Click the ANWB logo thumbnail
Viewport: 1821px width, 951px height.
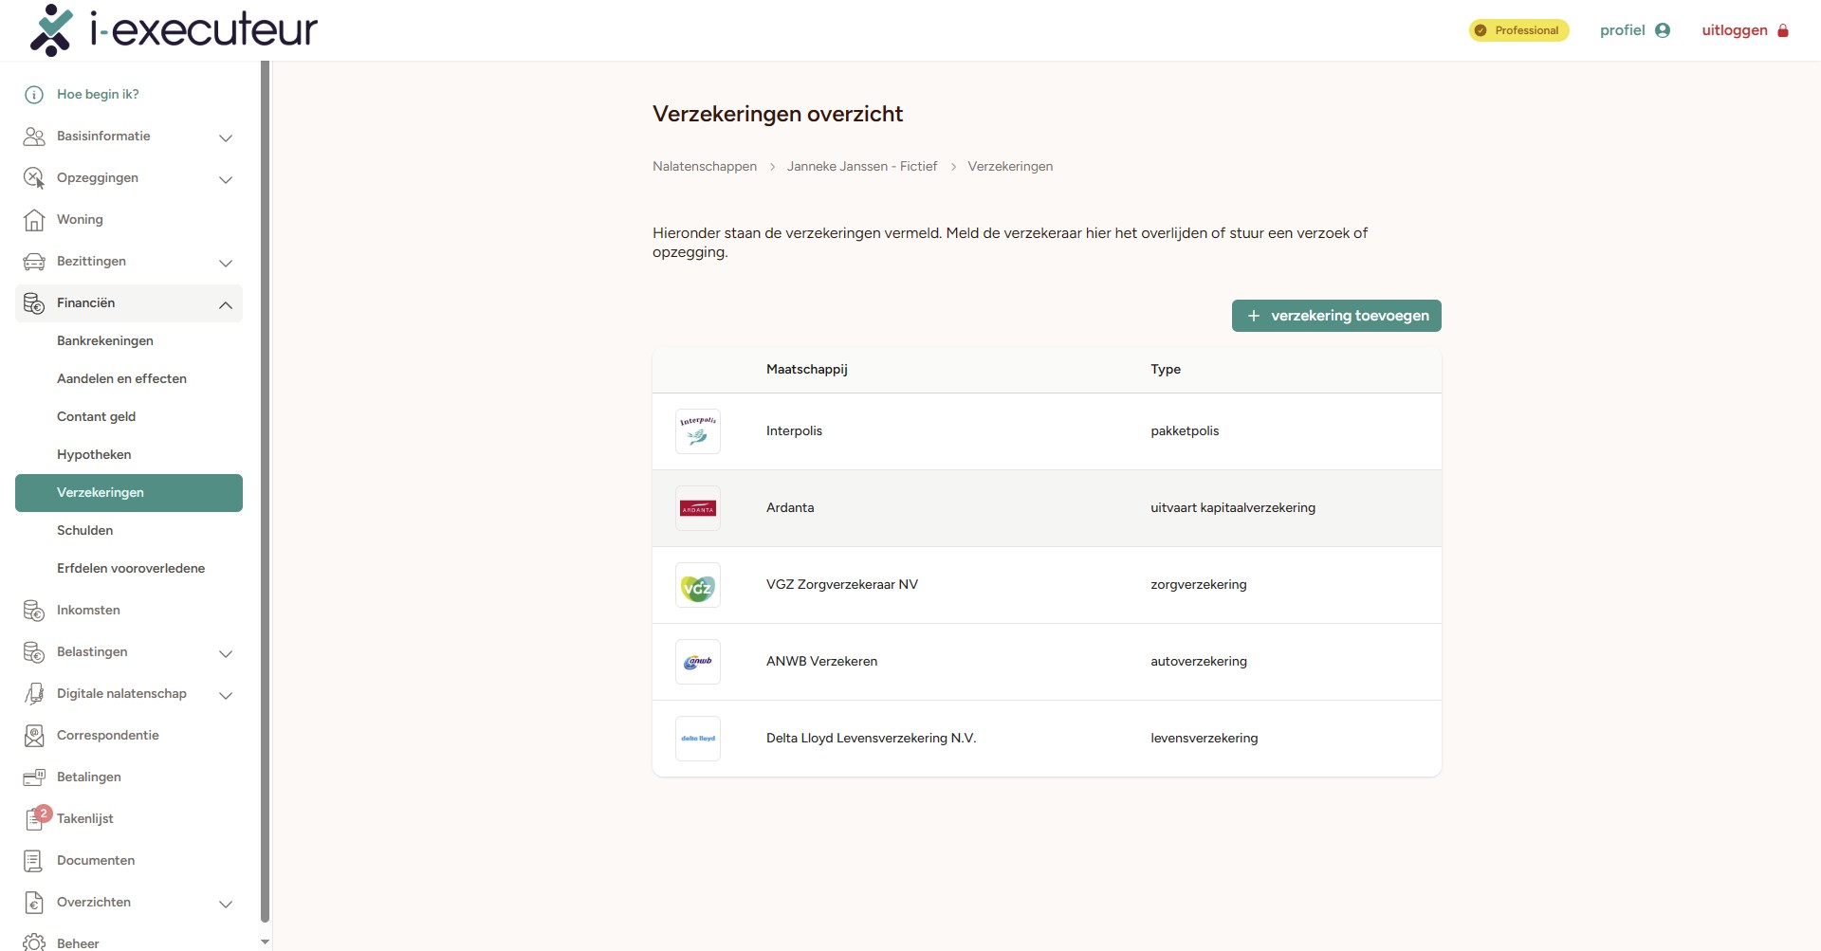[x=697, y=662]
